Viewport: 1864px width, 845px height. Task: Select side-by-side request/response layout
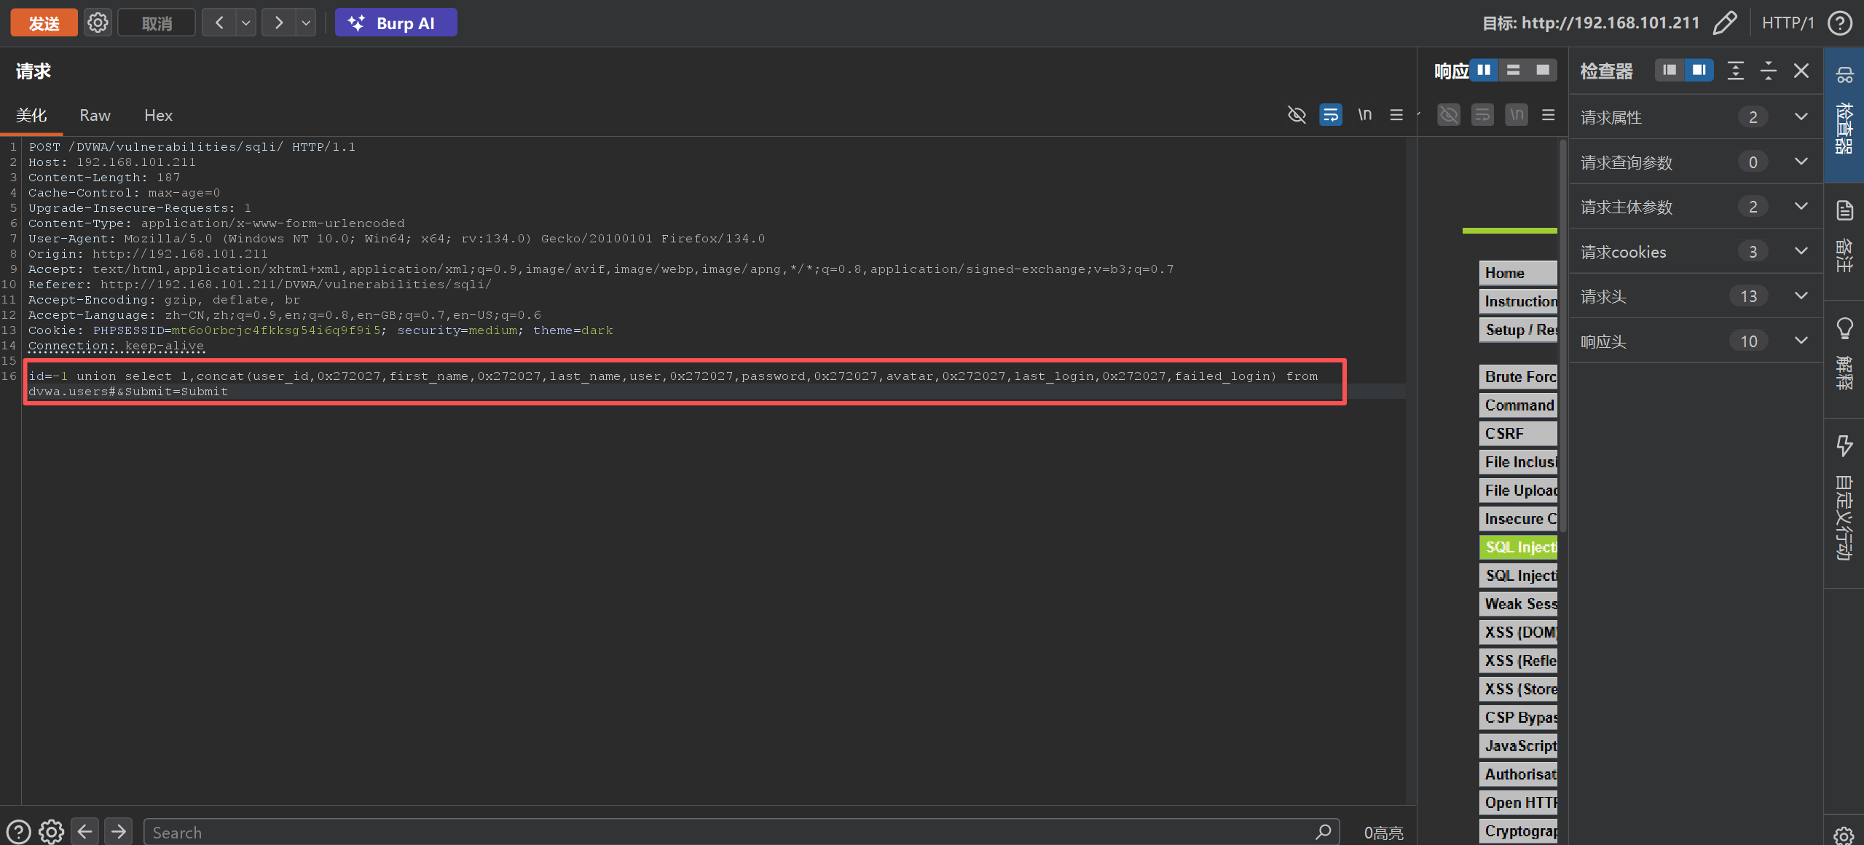(x=1484, y=70)
